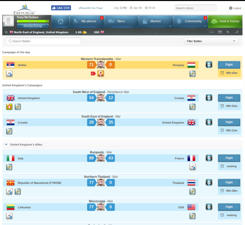Screen dimensions: 245x225
Task: Click the Search Battles input field
Action: pos(43,41)
